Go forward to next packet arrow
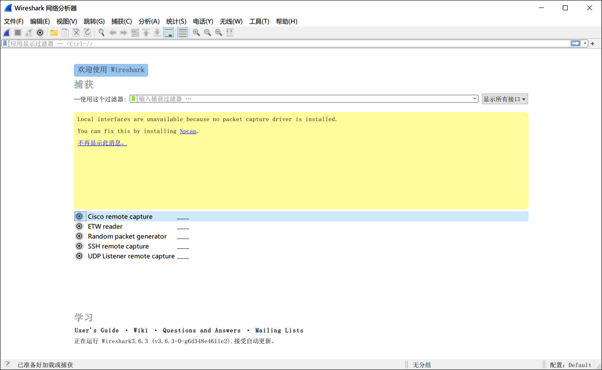 pyautogui.click(x=124, y=32)
